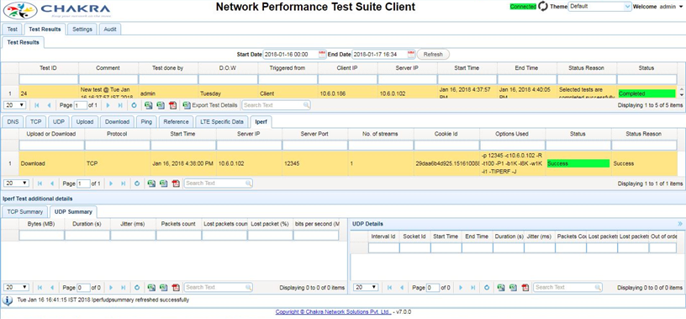Open page size dropdown of Iperf grid
Viewport: 686px width, 319px height.
[x=15, y=183]
